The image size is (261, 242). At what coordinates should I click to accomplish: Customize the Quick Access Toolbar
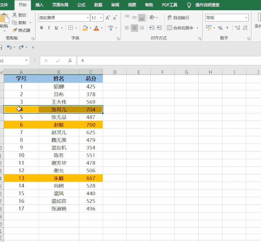coord(33,47)
